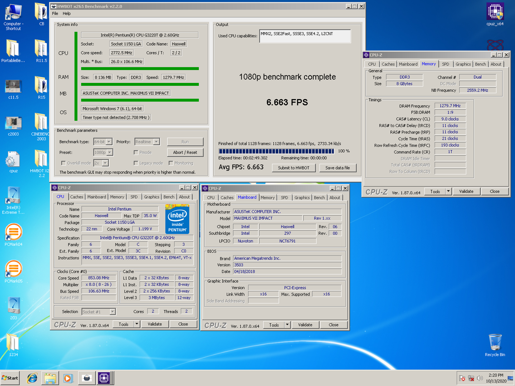This screenshot has height=386, width=515.
Task: Switch to Caches tab in CPU window
Action: click(77, 197)
